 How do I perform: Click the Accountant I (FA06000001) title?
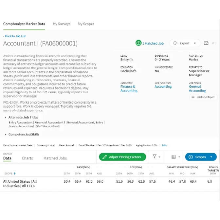(x=40, y=43)
